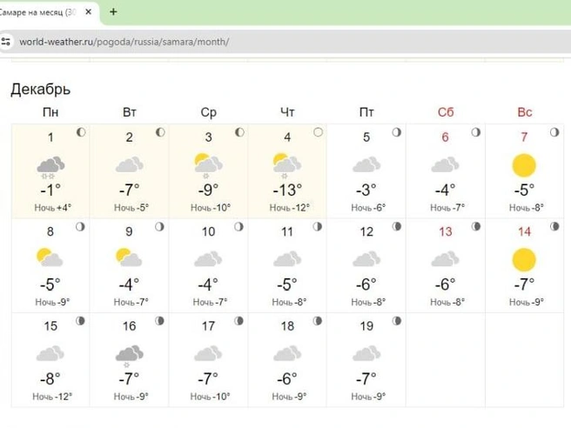Click the cloud icon for December 17

coord(208,353)
